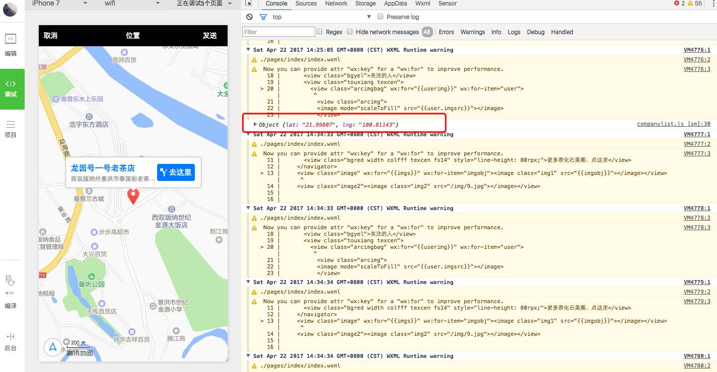Switch to the Network tab
The image size is (717, 372).
click(336, 4)
